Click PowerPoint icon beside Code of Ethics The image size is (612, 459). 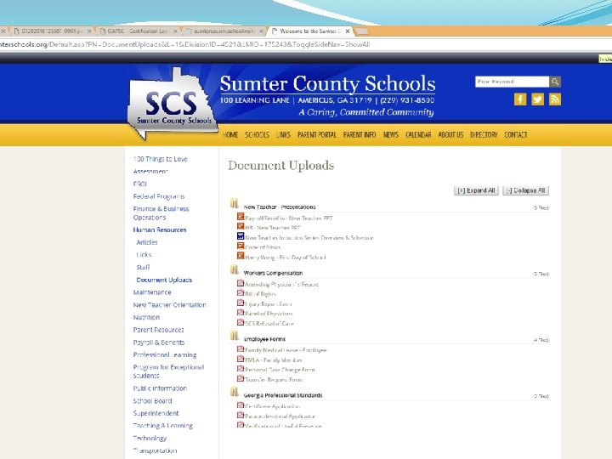click(x=241, y=246)
